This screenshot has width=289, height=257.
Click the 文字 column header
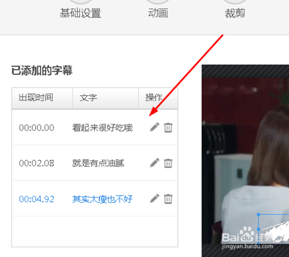coord(106,98)
